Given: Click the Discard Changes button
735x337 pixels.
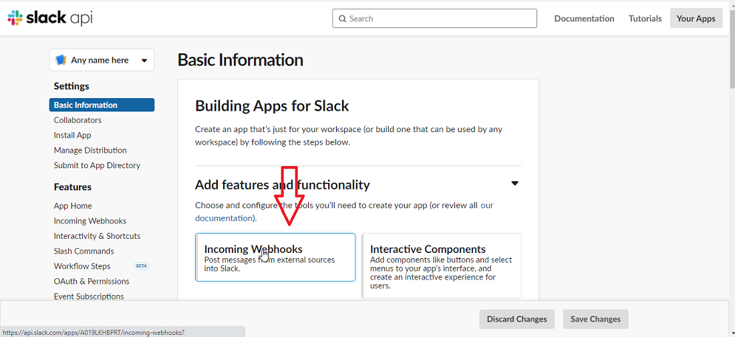Looking at the screenshot, I should click(x=517, y=319).
